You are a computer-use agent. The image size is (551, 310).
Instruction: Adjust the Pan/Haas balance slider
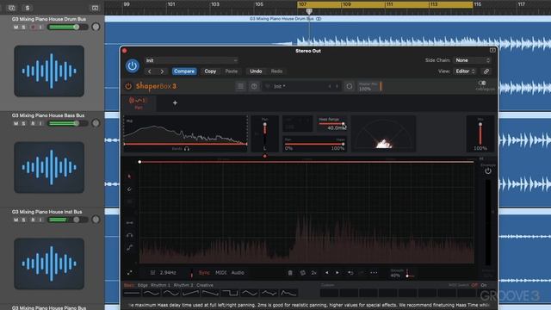tap(314, 144)
